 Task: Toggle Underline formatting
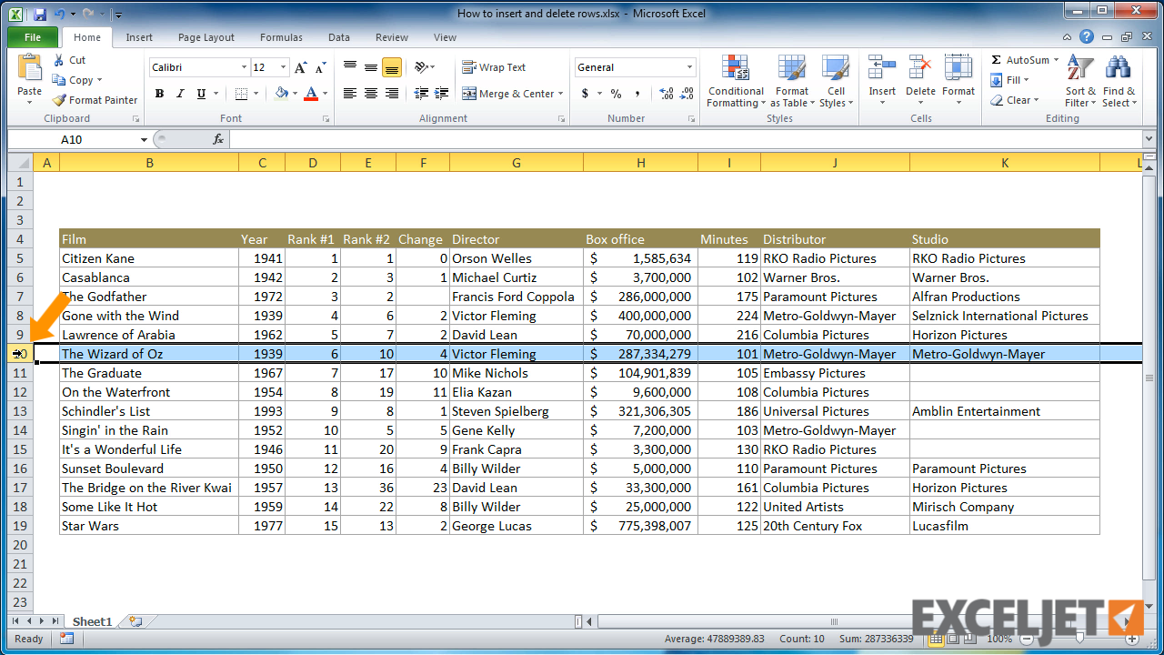click(x=201, y=94)
